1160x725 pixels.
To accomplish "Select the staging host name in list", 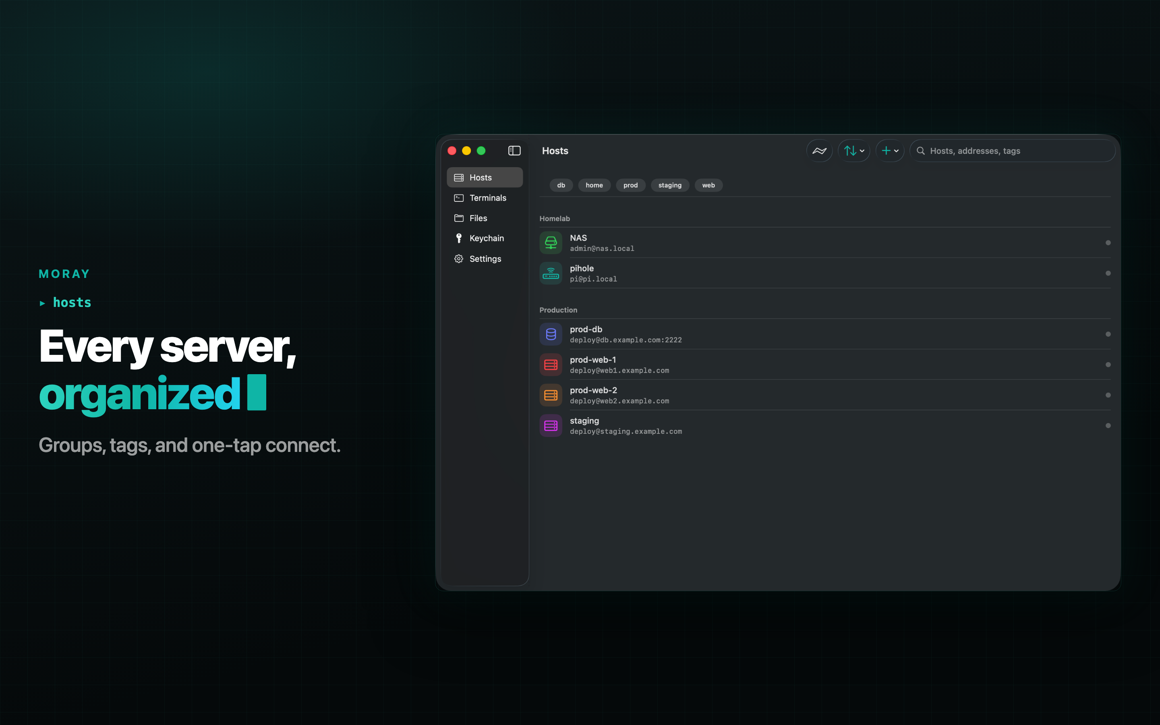I will pos(584,421).
